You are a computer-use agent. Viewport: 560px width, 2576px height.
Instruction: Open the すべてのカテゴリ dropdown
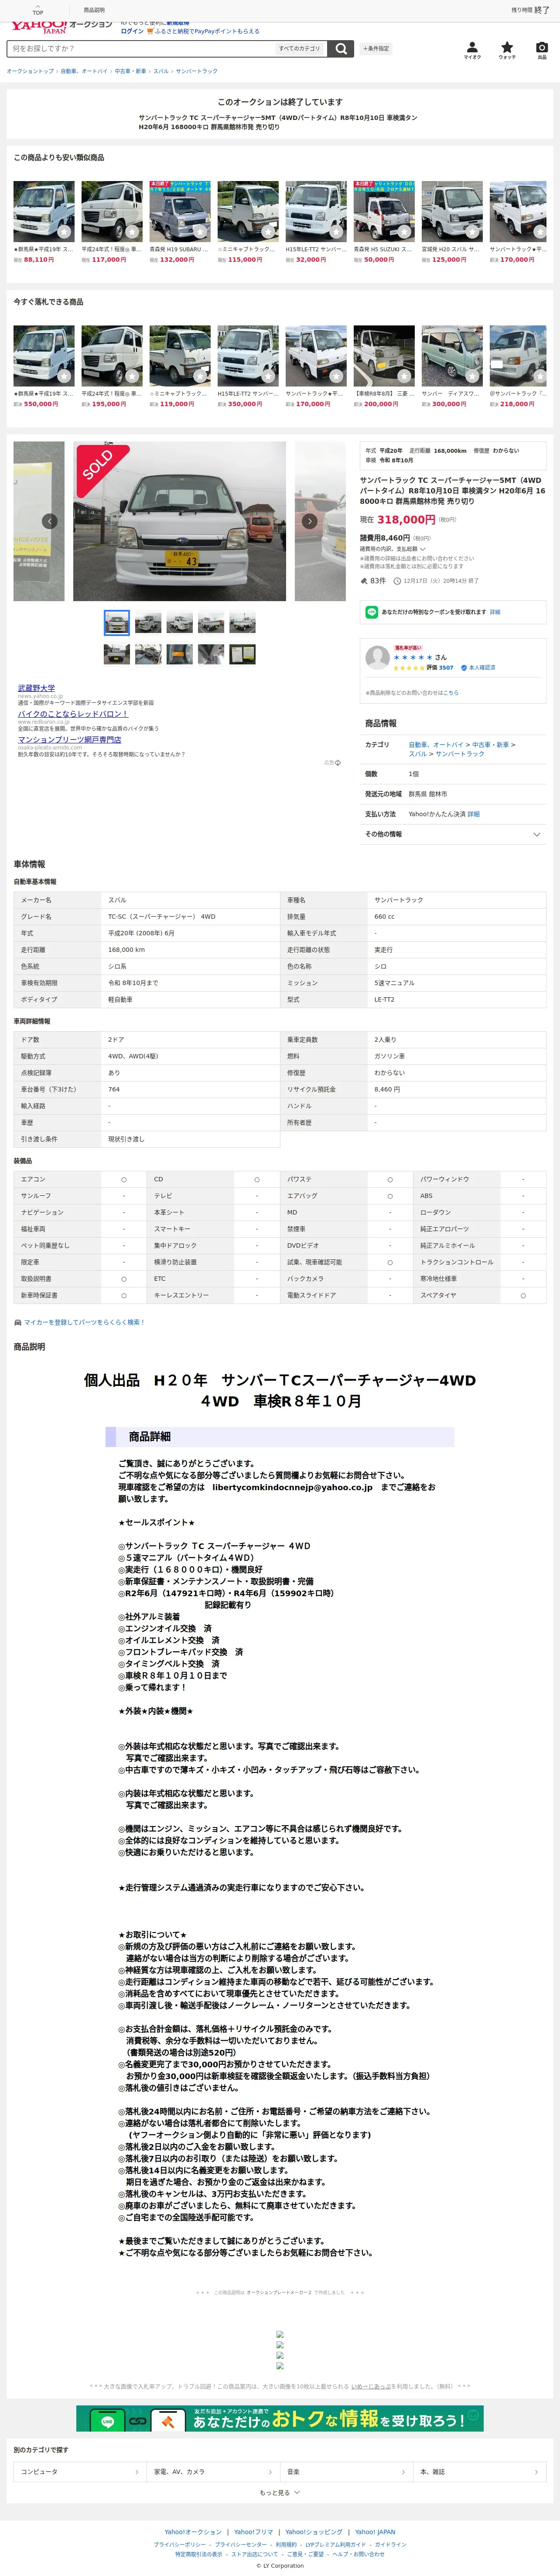300,48
